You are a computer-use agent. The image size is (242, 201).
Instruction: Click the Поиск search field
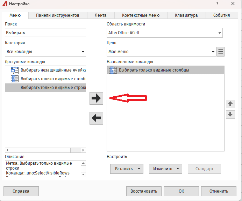(x=45, y=33)
